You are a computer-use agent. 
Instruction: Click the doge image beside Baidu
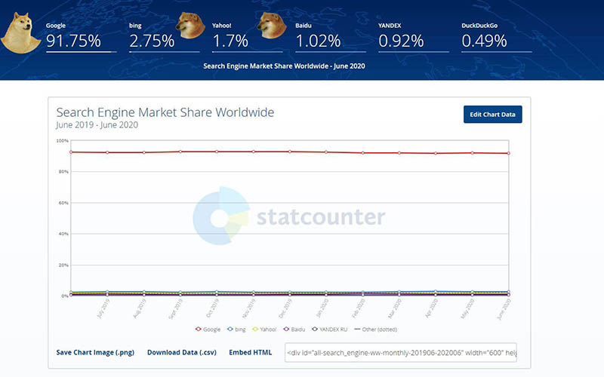pos(272,25)
